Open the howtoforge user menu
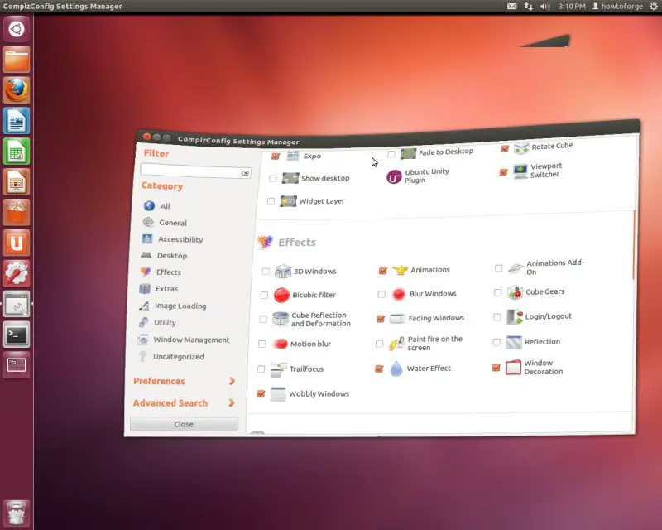This screenshot has height=530, width=662. click(617, 7)
